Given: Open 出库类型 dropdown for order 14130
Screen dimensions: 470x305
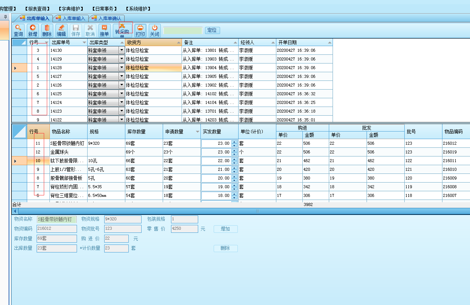Looking at the screenshot, I should click(x=121, y=50).
